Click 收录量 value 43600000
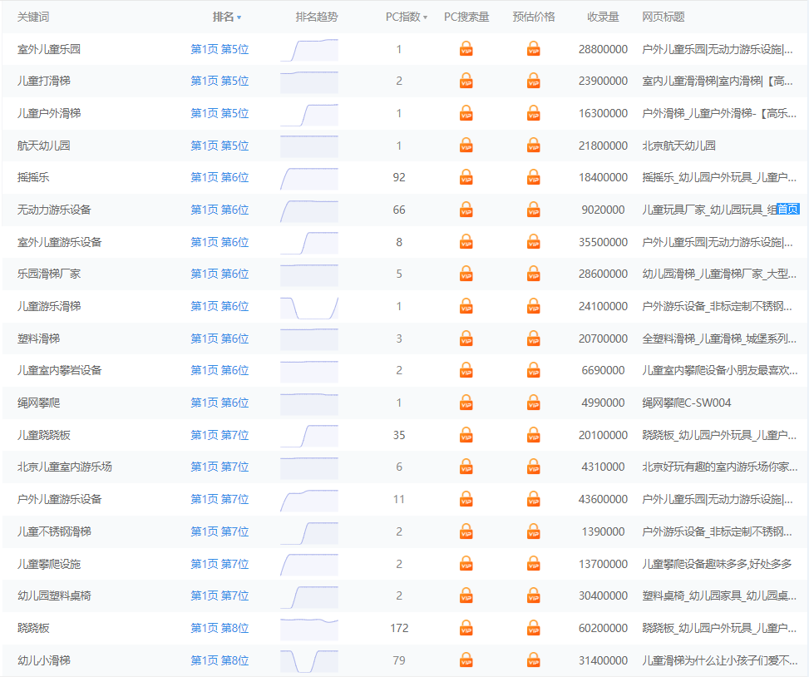Image resolution: width=809 pixels, height=677 pixels. [x=603, y=500]
